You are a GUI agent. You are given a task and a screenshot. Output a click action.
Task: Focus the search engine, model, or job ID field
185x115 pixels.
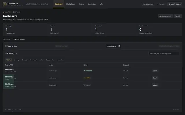[x=164, y=53]
